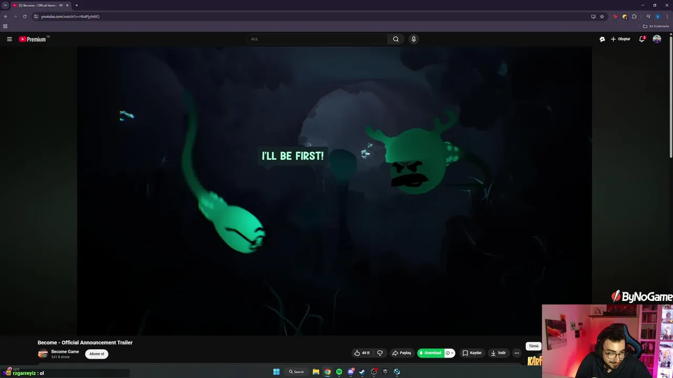Open the Chrome profile U avatar
Image resolution: width=673 pixels, height=378 pixels.
coord(657,16)
